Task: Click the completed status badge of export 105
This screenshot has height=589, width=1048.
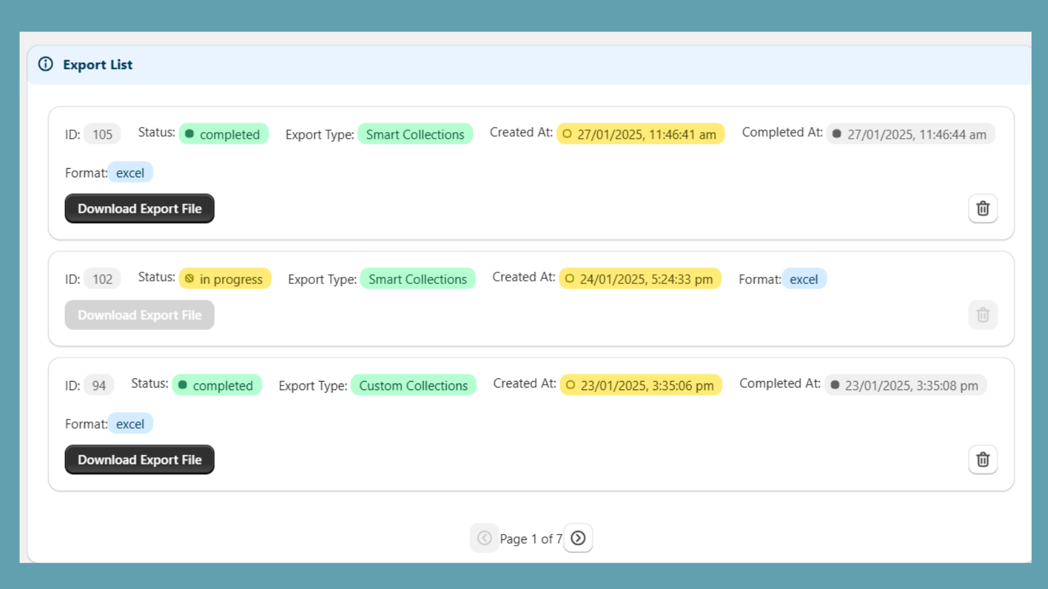Action: [223, 134]
